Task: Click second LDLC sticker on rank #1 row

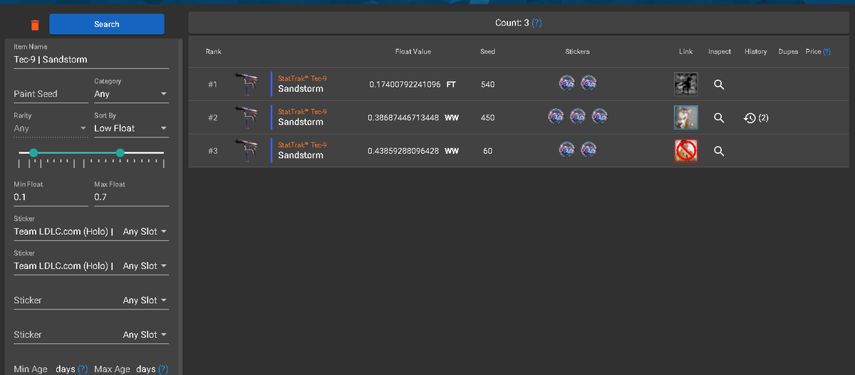Action: click(x=589, y=83)
